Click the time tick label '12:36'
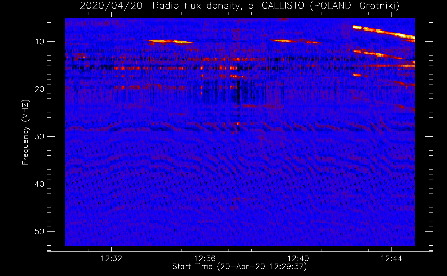The width and height of the screenshot is (447, 276). 205,259
